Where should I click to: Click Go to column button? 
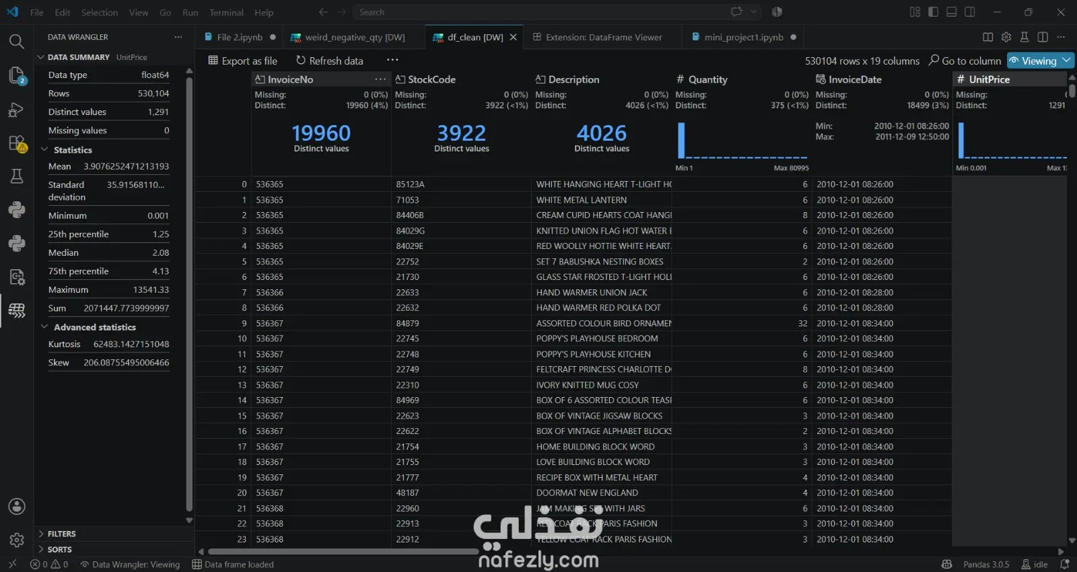pos(965,61)
